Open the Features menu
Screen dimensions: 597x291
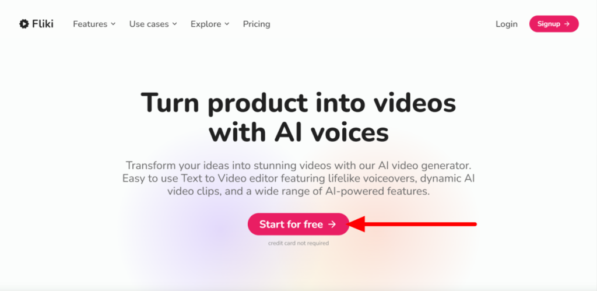tap(90, 24)
